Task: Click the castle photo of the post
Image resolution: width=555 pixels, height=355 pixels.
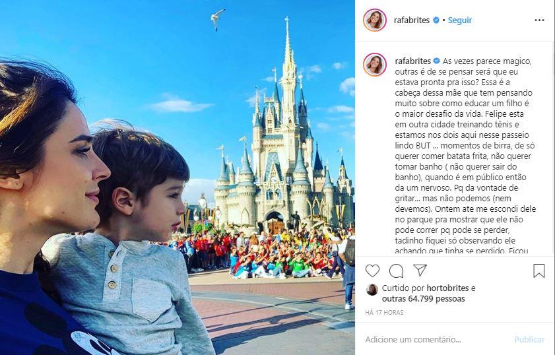Action: coord(178,177)
